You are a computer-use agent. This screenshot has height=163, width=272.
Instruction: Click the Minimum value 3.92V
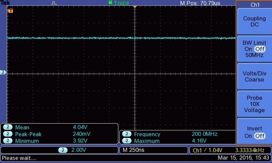[x=80, y=141]
